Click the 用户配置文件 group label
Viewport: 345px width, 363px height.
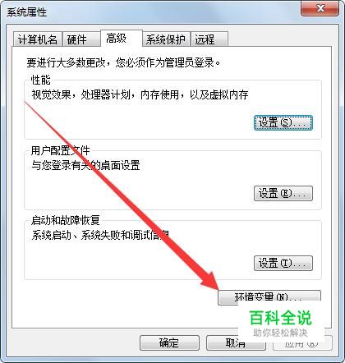[61, 150]
